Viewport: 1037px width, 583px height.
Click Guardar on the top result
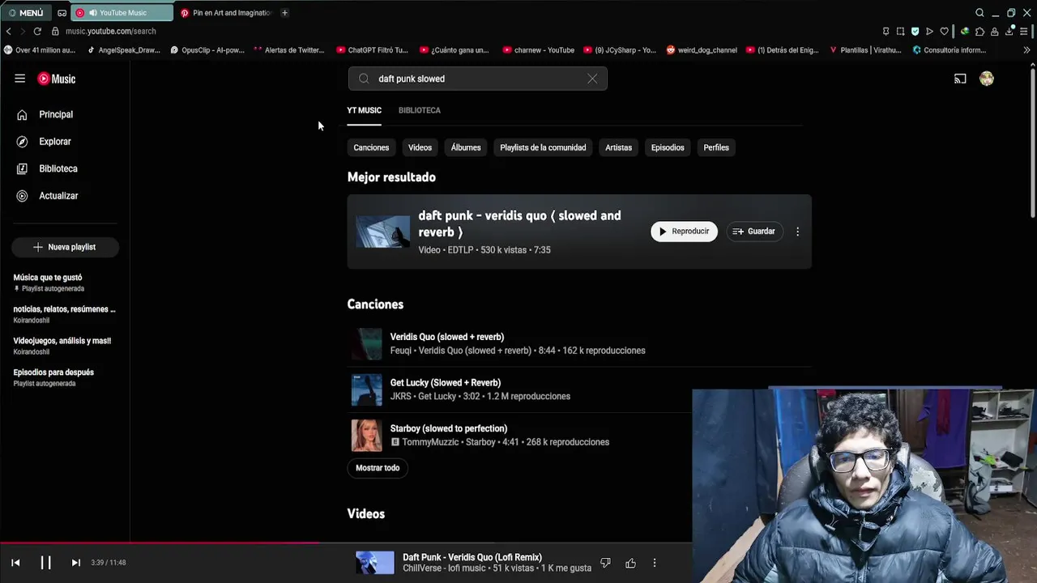754,232
